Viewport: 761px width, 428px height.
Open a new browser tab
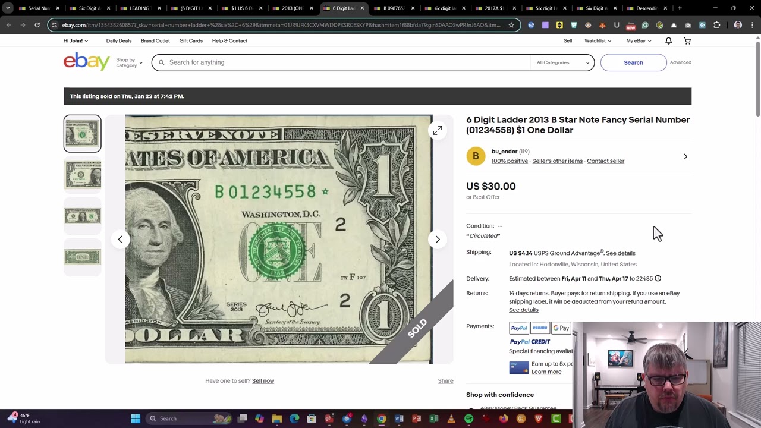(680, 8)
